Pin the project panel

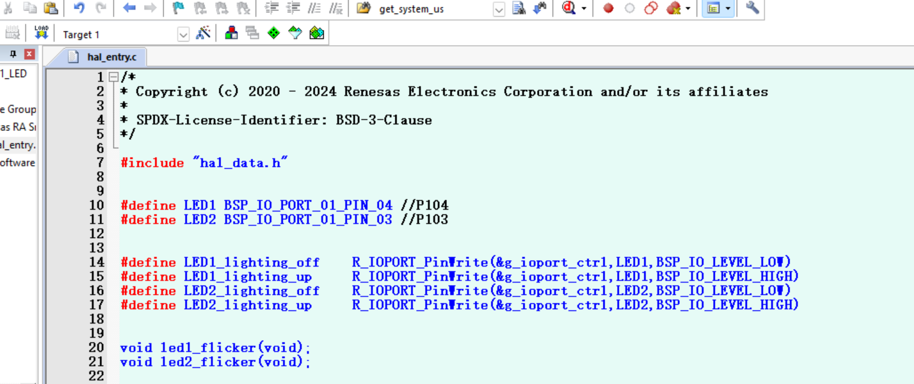13,54
